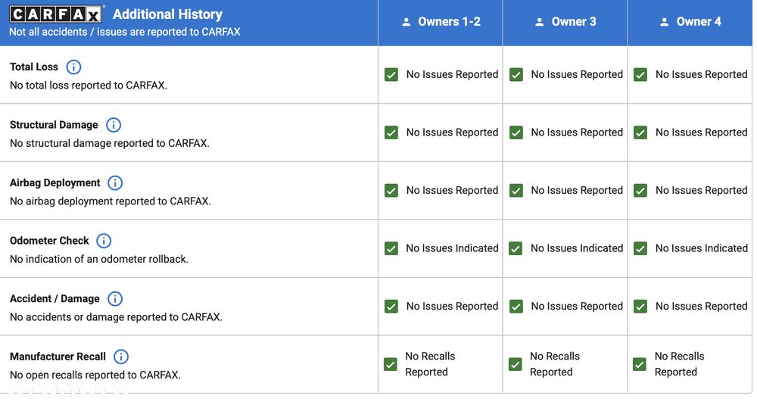Click the Additional History heading

click(x=167, y=14)
